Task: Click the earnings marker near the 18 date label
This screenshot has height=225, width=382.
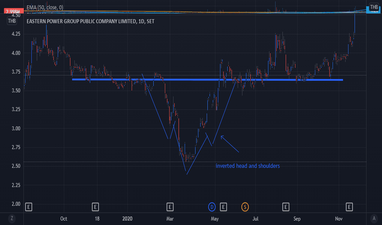Action: (95, 207)
